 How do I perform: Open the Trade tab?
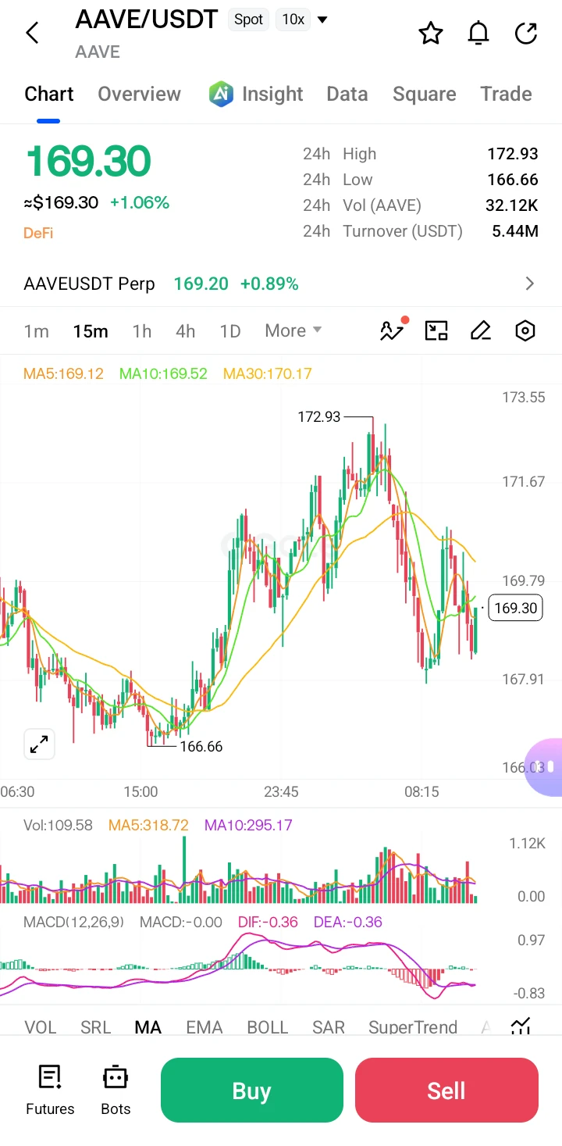506,94
